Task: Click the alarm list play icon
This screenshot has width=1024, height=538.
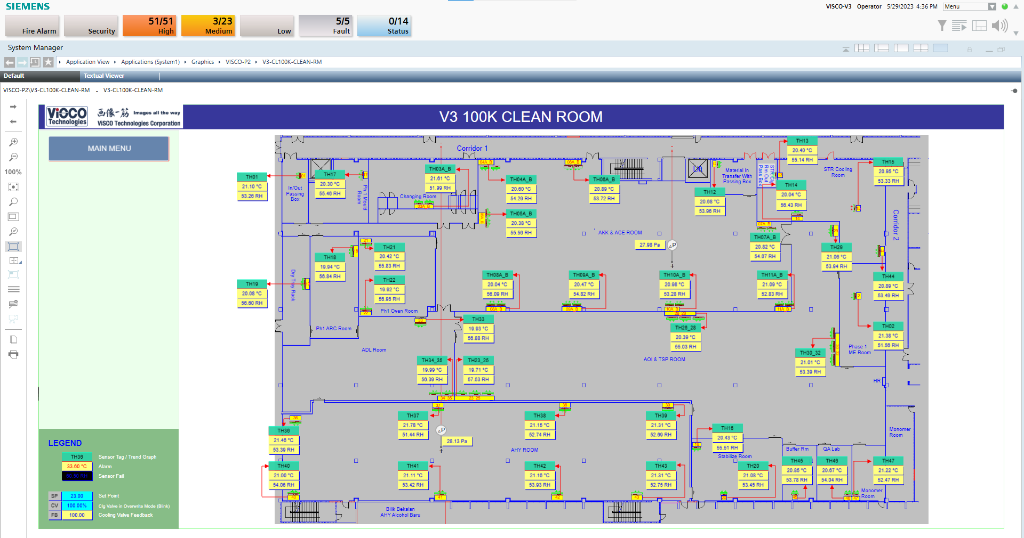Action: pos(959,26)
